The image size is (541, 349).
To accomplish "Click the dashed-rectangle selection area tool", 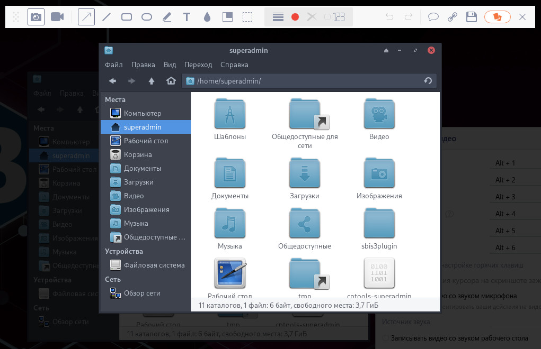I will (x=247, y=17).
